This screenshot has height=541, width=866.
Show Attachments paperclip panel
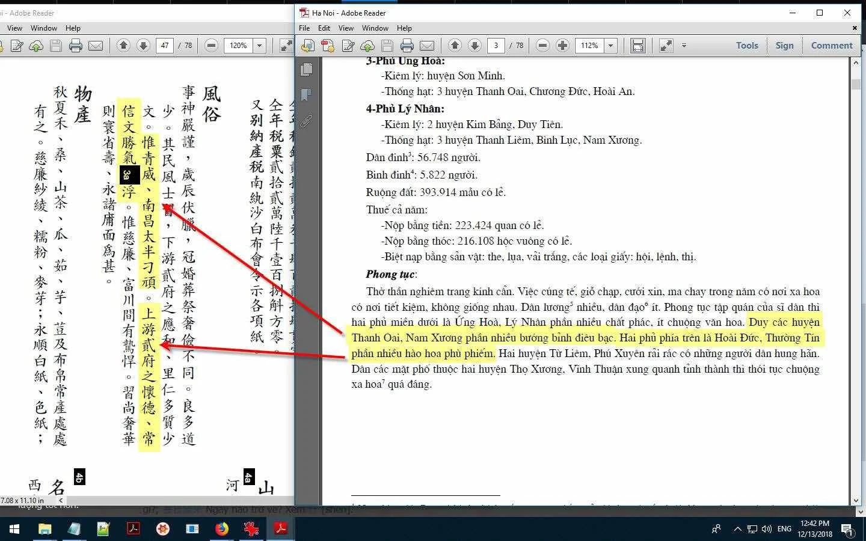[x=306, y=121]
